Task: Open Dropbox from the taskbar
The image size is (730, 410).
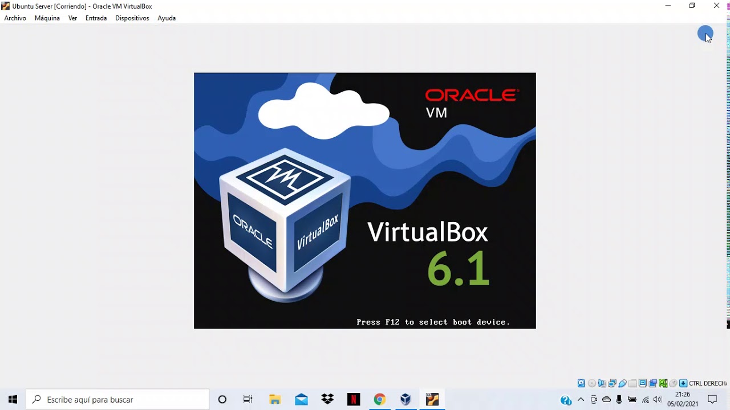Action: (x=327, y=400)
